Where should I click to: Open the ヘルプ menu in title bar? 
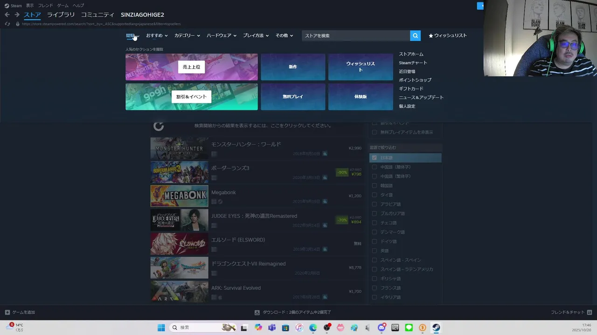point(78,6)
